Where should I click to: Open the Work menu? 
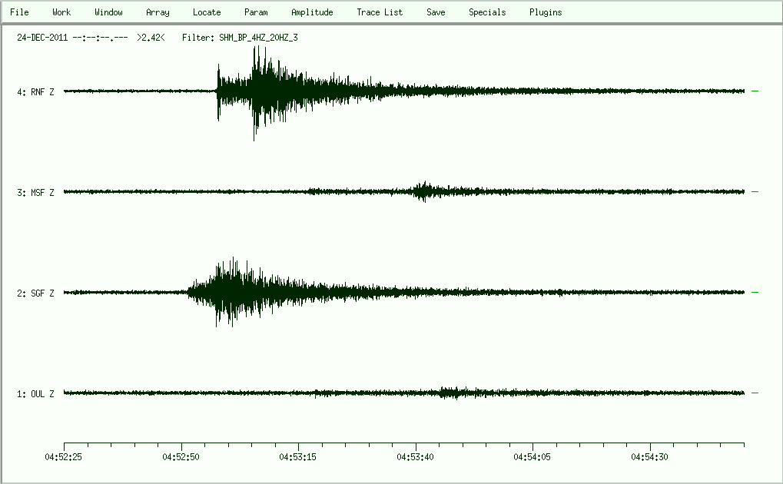(x=61, y=12)
